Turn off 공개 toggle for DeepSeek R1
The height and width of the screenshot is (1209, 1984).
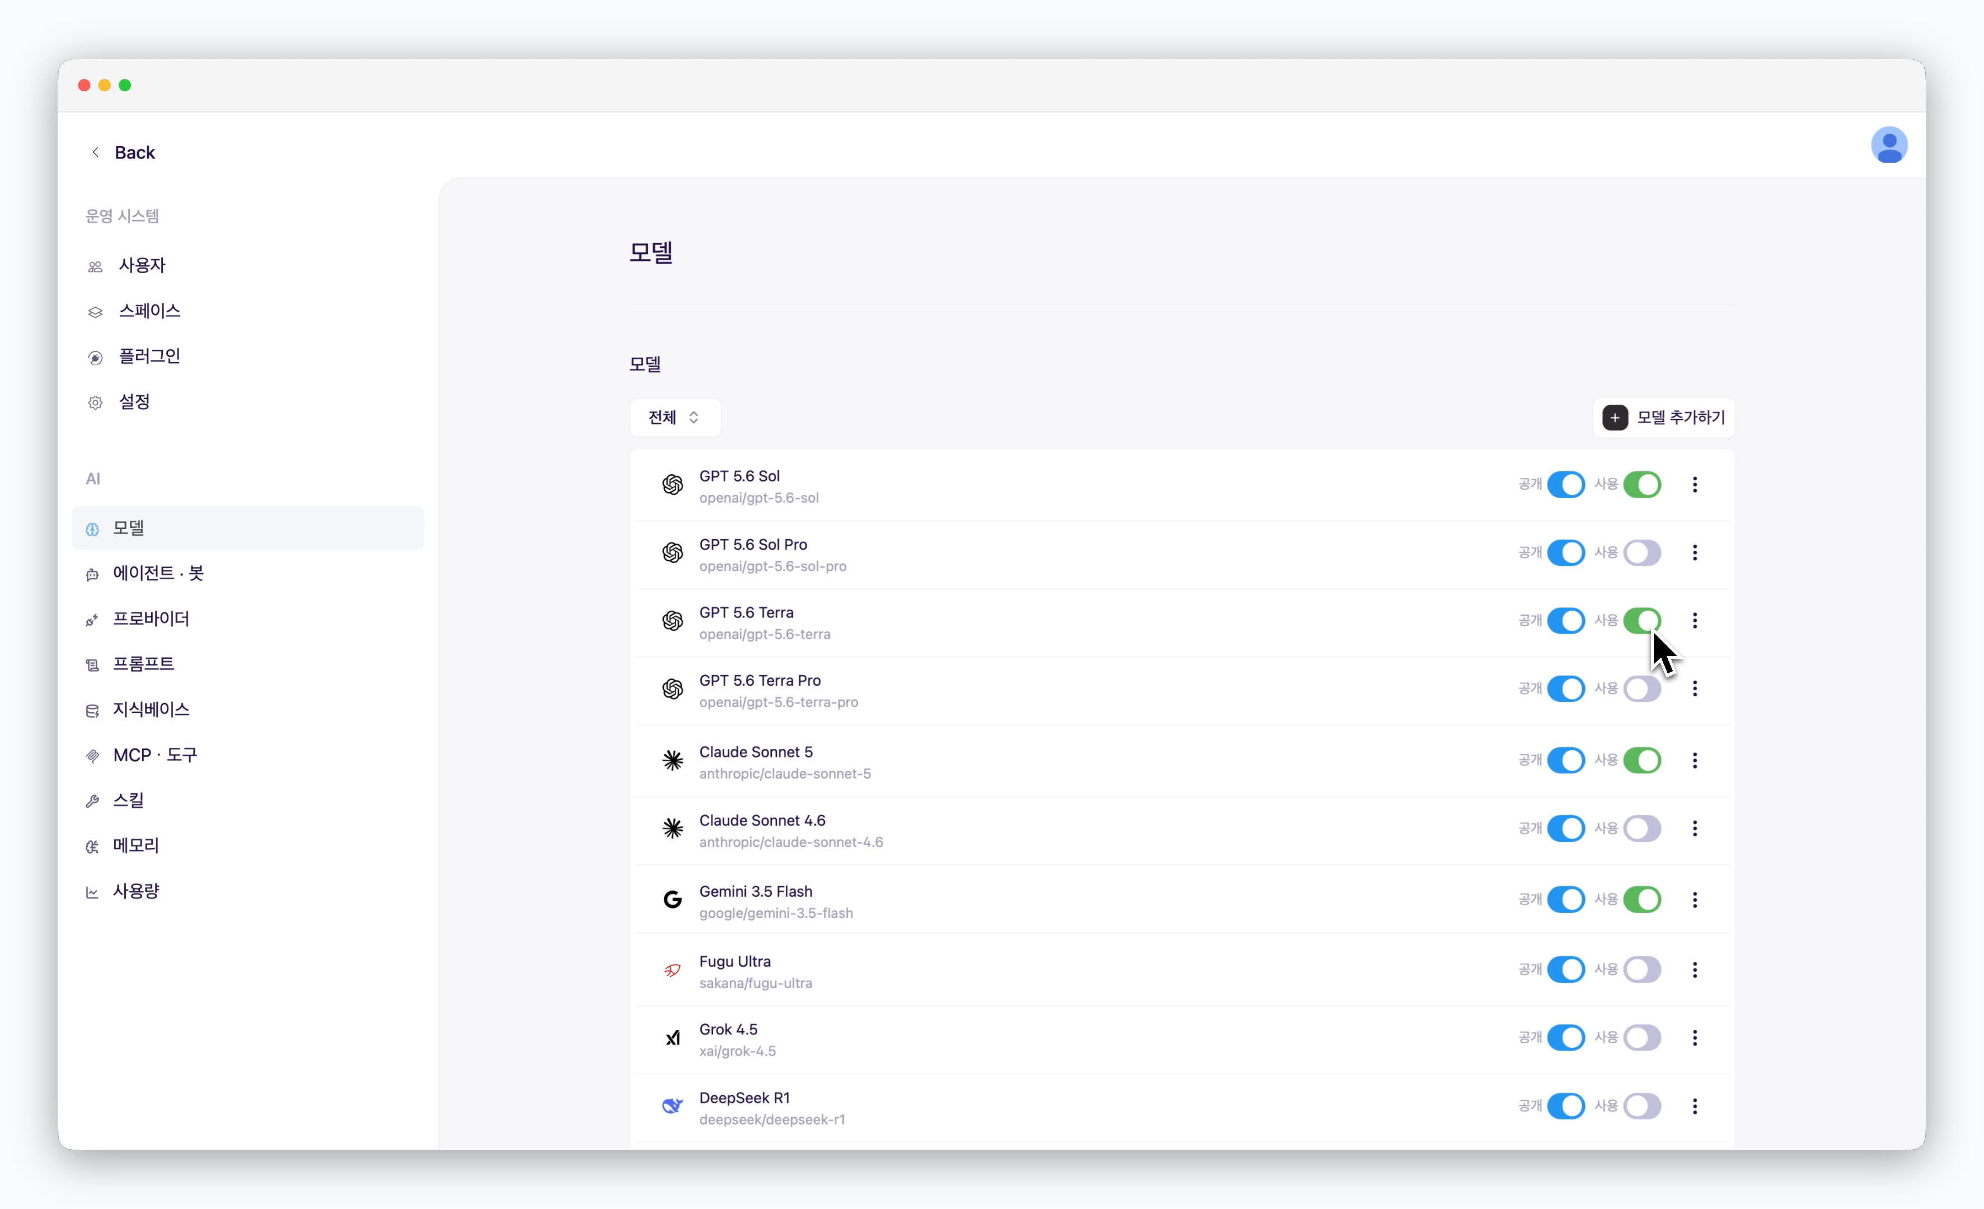coord(1565,1107)
